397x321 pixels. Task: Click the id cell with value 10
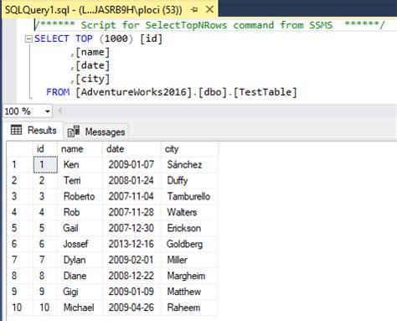pos(45,308)
